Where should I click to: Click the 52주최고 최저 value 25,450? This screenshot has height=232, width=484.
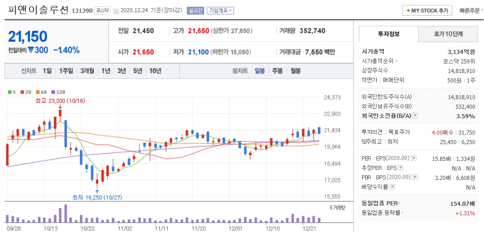tap(449, 142)
